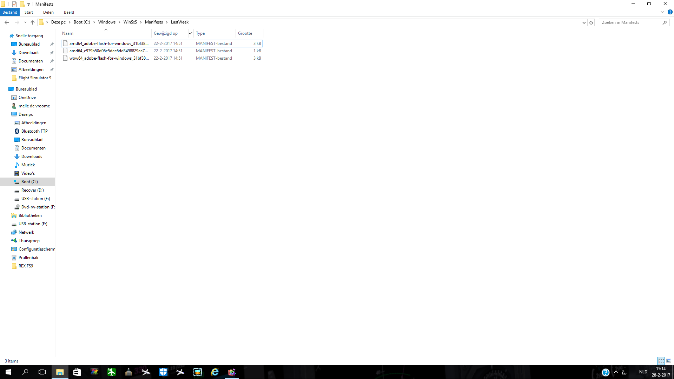Open Bluetooth FTP in the navigation pane
Image resolution: width=674 pixels, height=379 pixels.
pos(34,131)
